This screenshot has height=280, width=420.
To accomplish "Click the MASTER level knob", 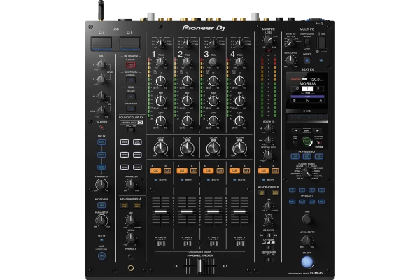I will (x=268, y=40).
